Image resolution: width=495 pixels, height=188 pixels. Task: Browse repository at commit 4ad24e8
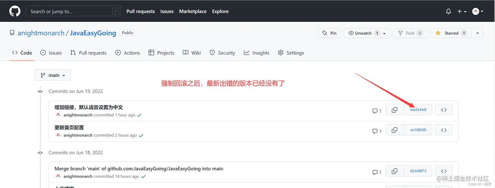tap(444, 110)
